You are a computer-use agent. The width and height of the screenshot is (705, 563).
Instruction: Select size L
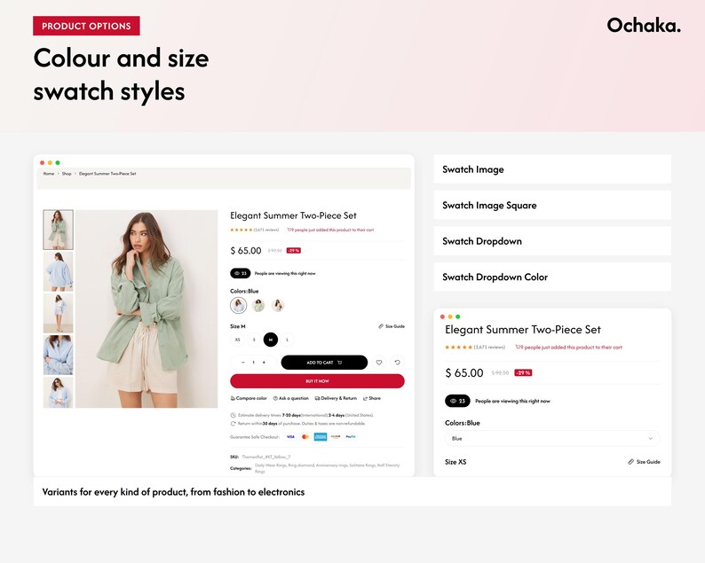[x=288, y=340]
